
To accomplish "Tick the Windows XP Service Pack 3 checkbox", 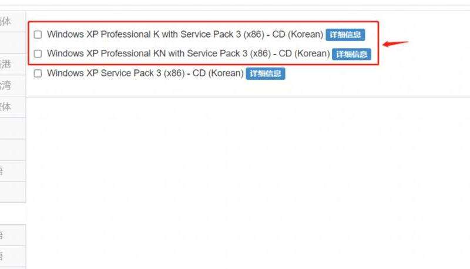I will (x=38, y=73).
